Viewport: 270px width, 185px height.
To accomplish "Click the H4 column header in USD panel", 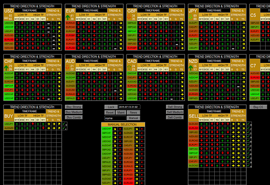I will [x=33, y=19].
